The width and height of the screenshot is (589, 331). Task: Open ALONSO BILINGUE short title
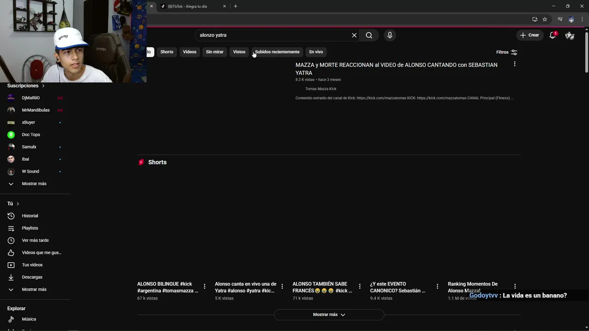[167, 287]
